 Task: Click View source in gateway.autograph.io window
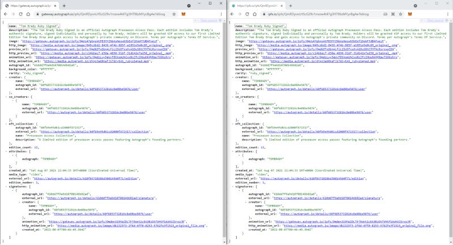point(208,20)
